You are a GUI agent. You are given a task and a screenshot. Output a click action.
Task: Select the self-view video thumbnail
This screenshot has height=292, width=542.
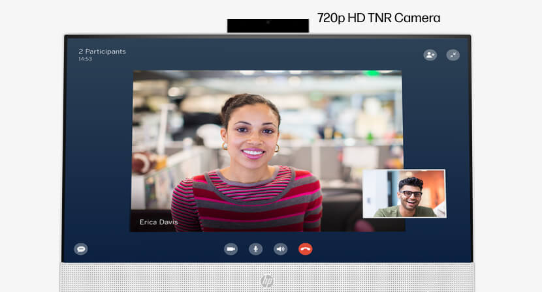pyautogui.click(x=404, y=194)
